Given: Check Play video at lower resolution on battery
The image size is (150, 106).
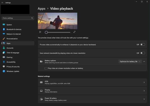Looking at the screenshot, I should (46, 68).
